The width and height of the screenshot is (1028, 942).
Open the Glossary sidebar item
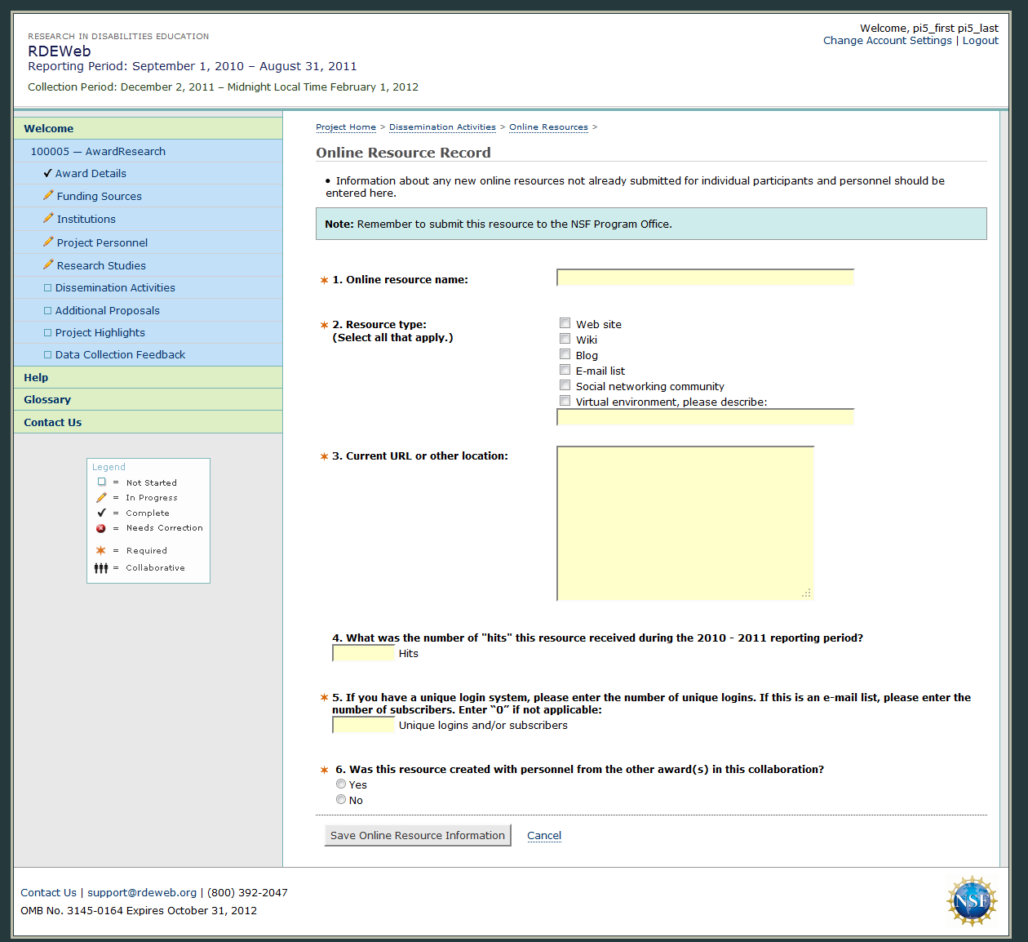(47, 399)
